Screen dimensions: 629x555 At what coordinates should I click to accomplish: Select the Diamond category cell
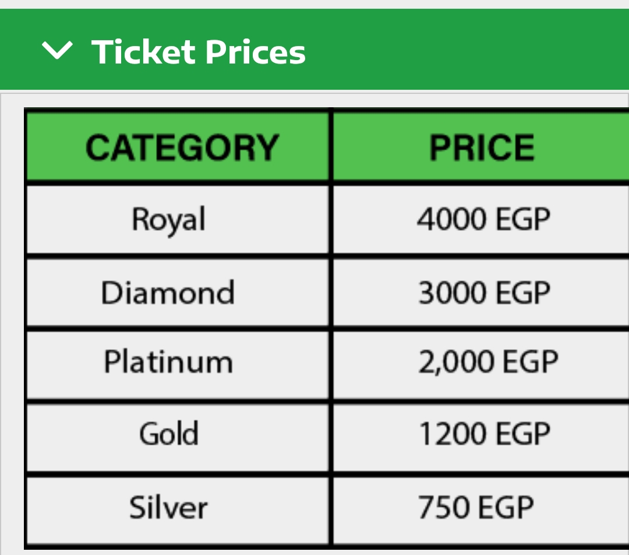coord(168,292)
